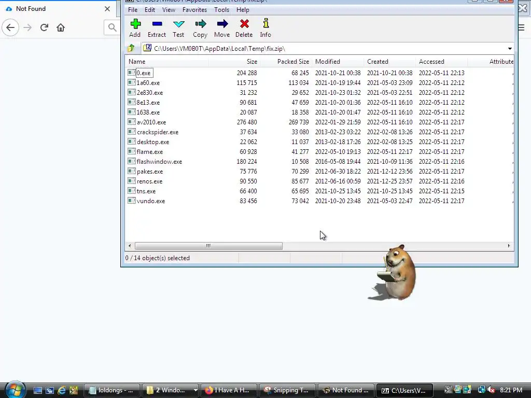The image size is (531, 398).
Task: Click the browser search magnifier icon
Action: 112,27
